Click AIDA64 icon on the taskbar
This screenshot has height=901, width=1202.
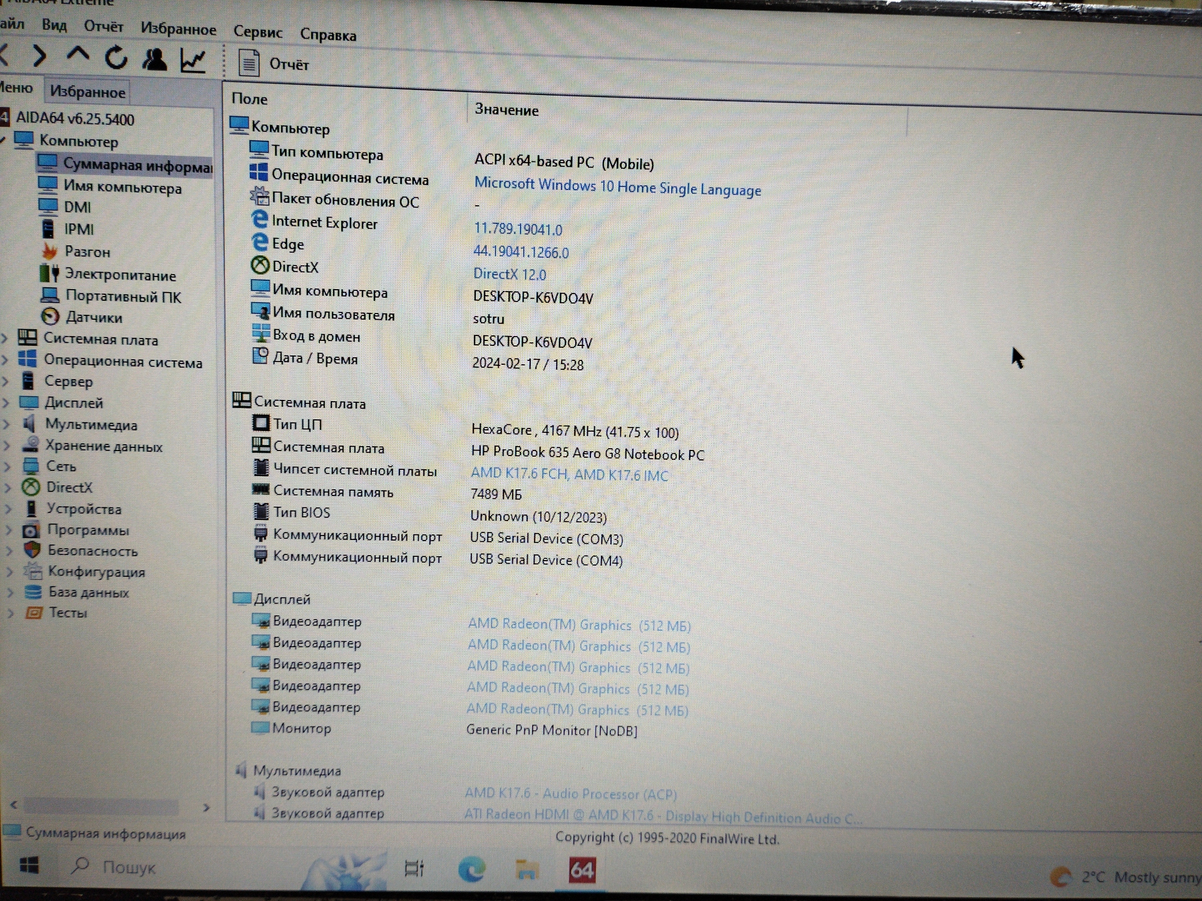click(582, 870)
